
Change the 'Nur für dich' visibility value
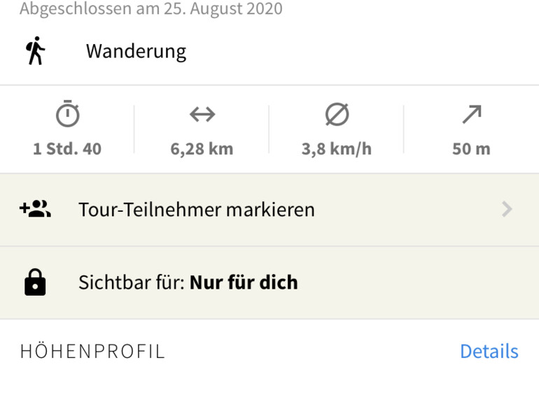click(244, 282)
